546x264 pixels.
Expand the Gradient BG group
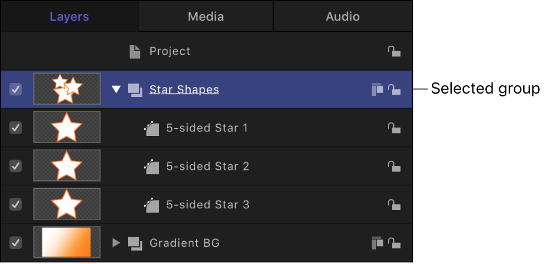116,243
